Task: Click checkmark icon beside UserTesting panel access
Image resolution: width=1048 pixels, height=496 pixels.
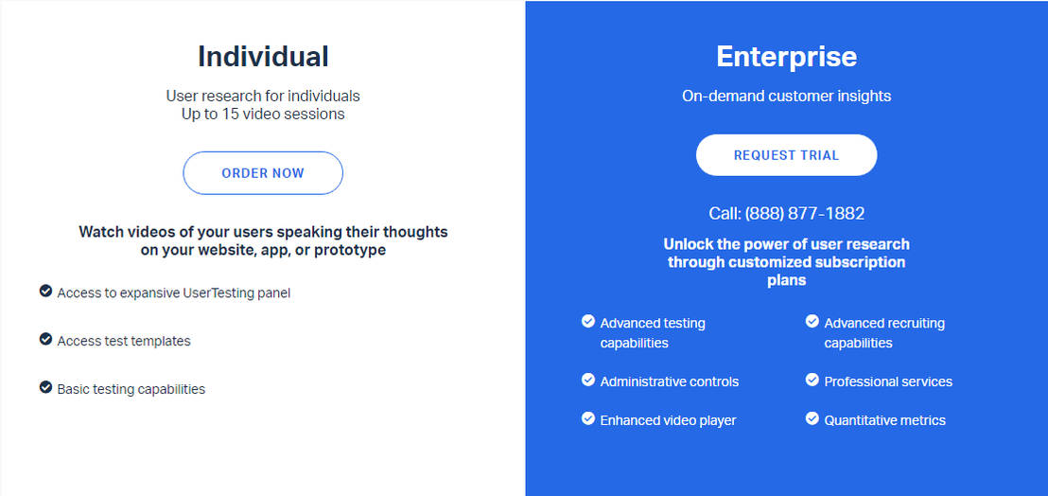Action: pos(45,292)
